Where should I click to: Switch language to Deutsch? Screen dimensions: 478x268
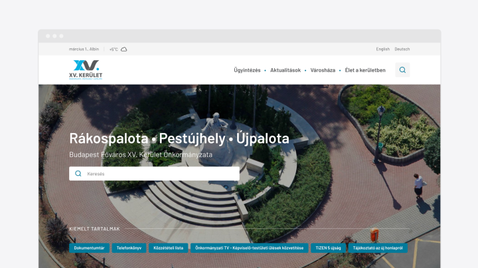tap(402, 49)
